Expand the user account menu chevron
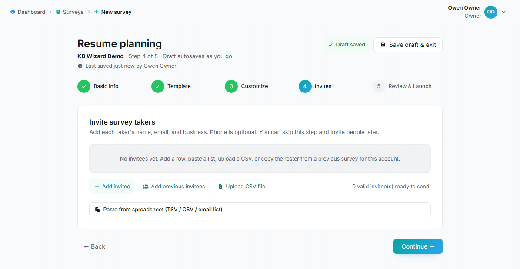Screen dimensions: 520x269 pyautogui.click(x=503, y=12)
